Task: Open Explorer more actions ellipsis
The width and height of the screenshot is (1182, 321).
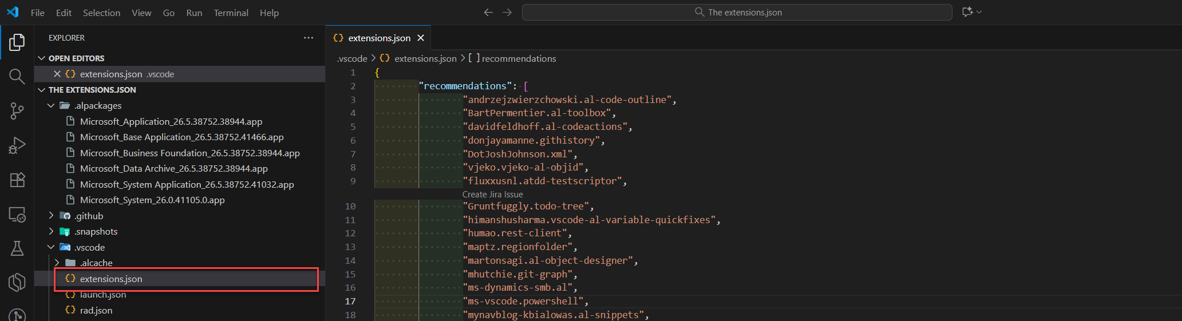Action: (309, 38)
